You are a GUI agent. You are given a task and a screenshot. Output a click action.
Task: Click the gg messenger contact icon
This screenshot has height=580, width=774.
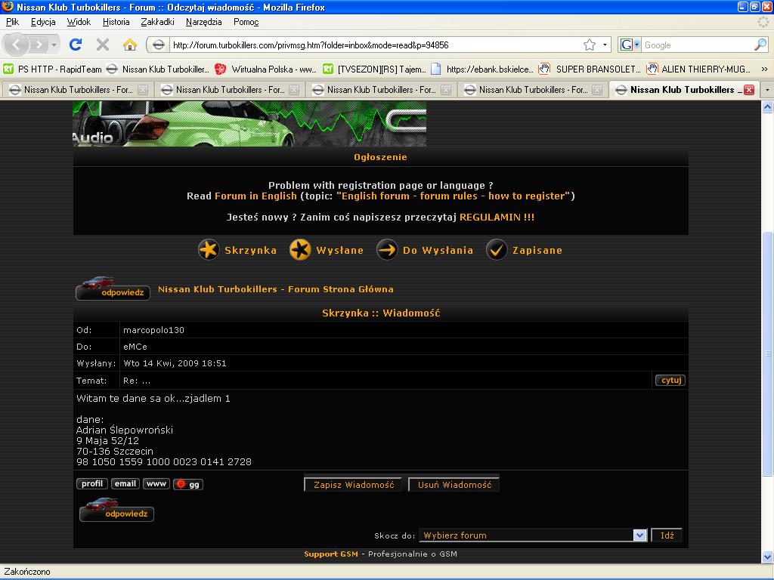point(188,484)
